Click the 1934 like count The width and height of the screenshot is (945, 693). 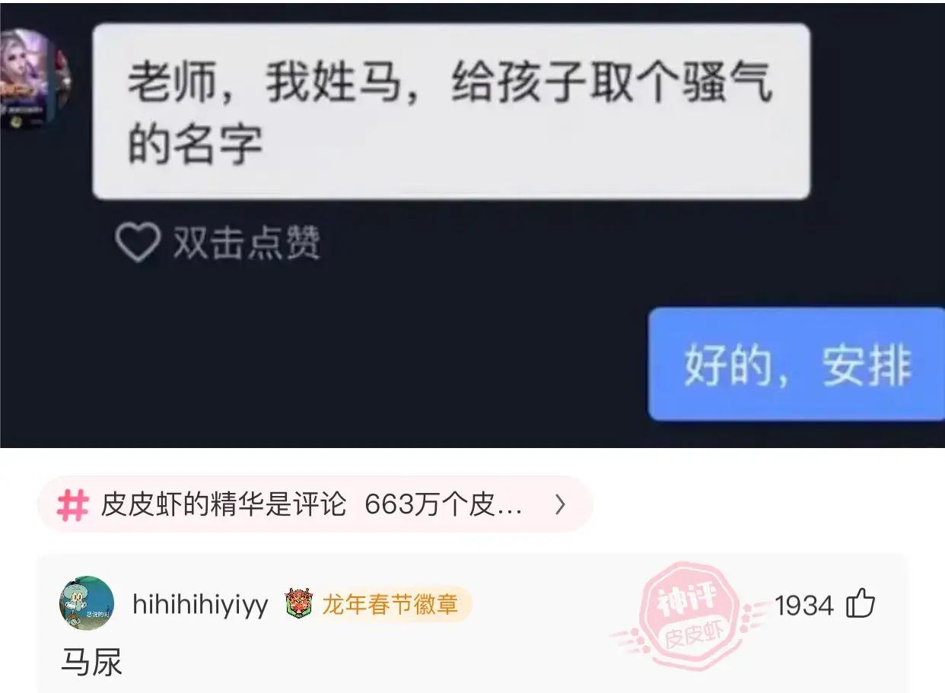[804, 606]
